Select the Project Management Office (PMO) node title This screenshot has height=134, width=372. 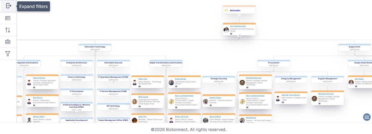113,120
